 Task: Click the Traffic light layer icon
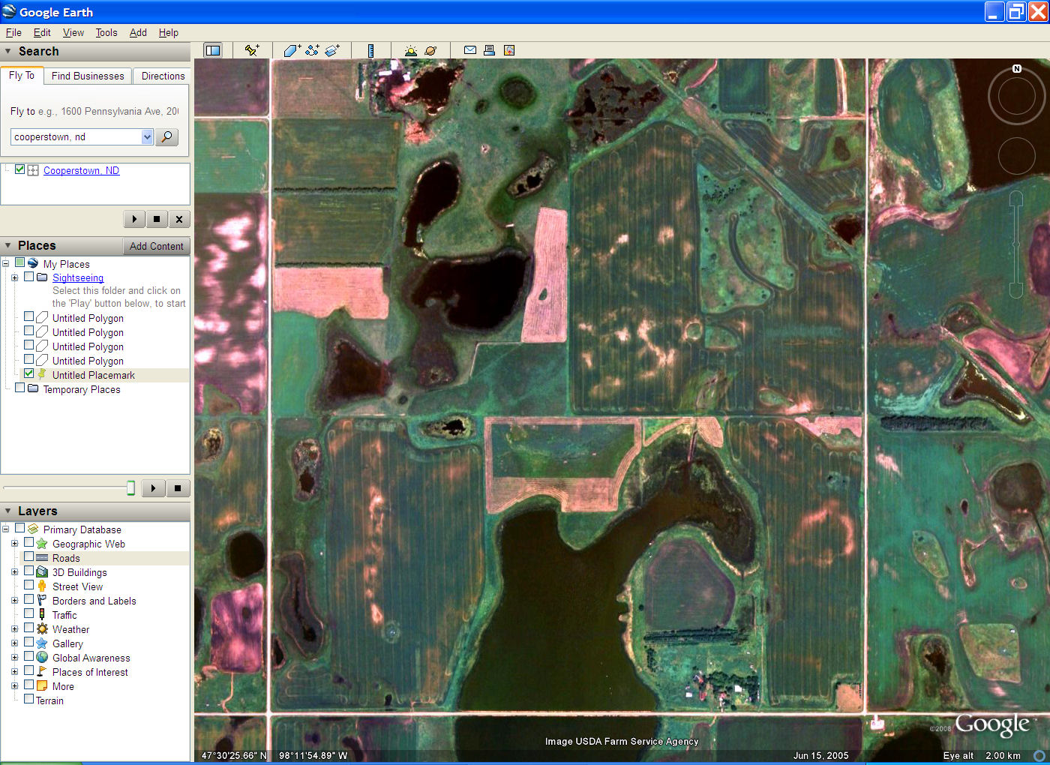[42, 615]
